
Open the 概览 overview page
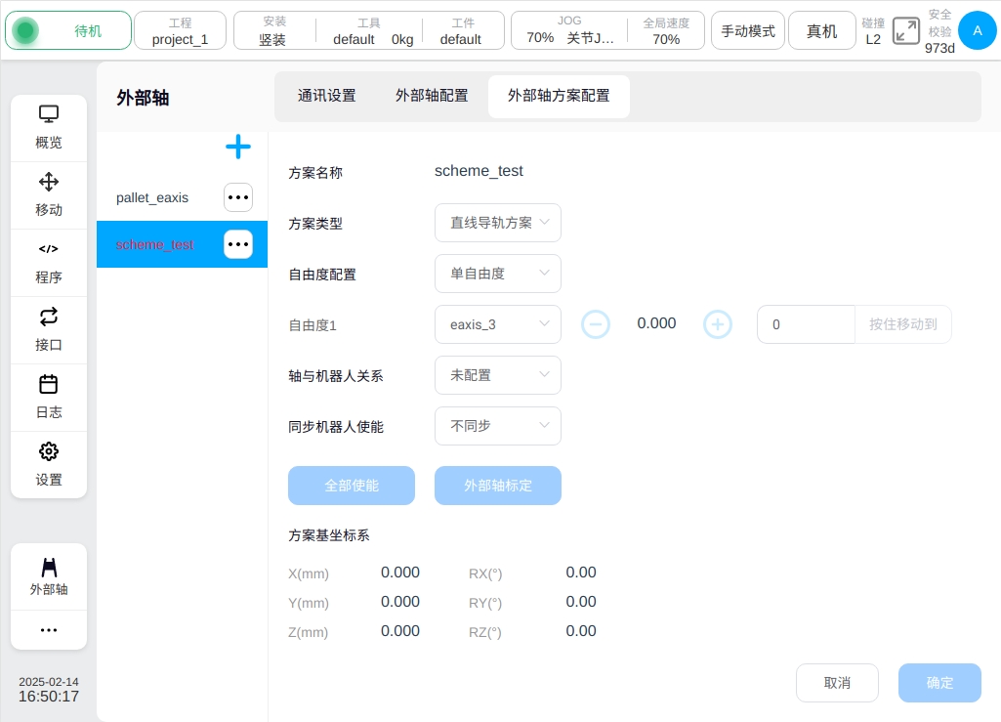49,128
